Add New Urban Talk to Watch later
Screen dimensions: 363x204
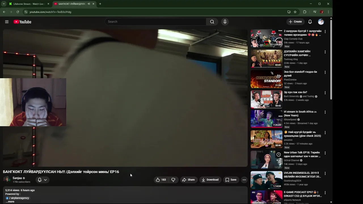279,154
